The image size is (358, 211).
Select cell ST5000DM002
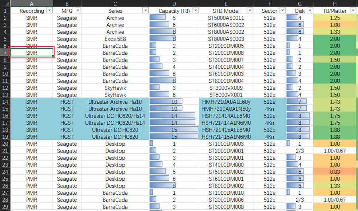click(226, 172)
